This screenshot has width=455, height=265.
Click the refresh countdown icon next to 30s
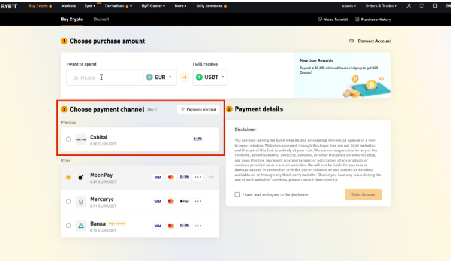point(155,109)
